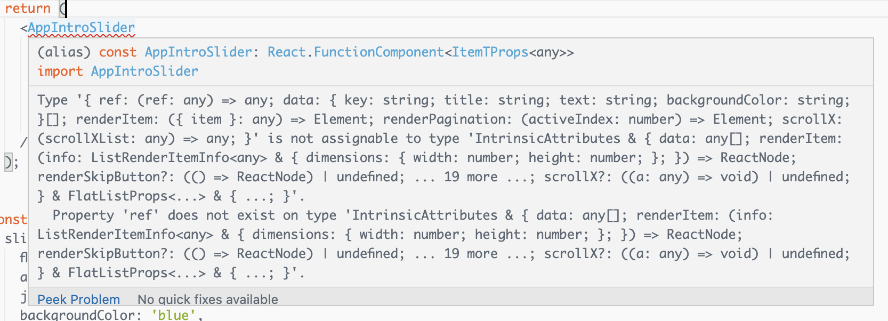This screenshot has width=888, height=321.
Task: Click the const keyword in hover signature
Action: point(118,52)
